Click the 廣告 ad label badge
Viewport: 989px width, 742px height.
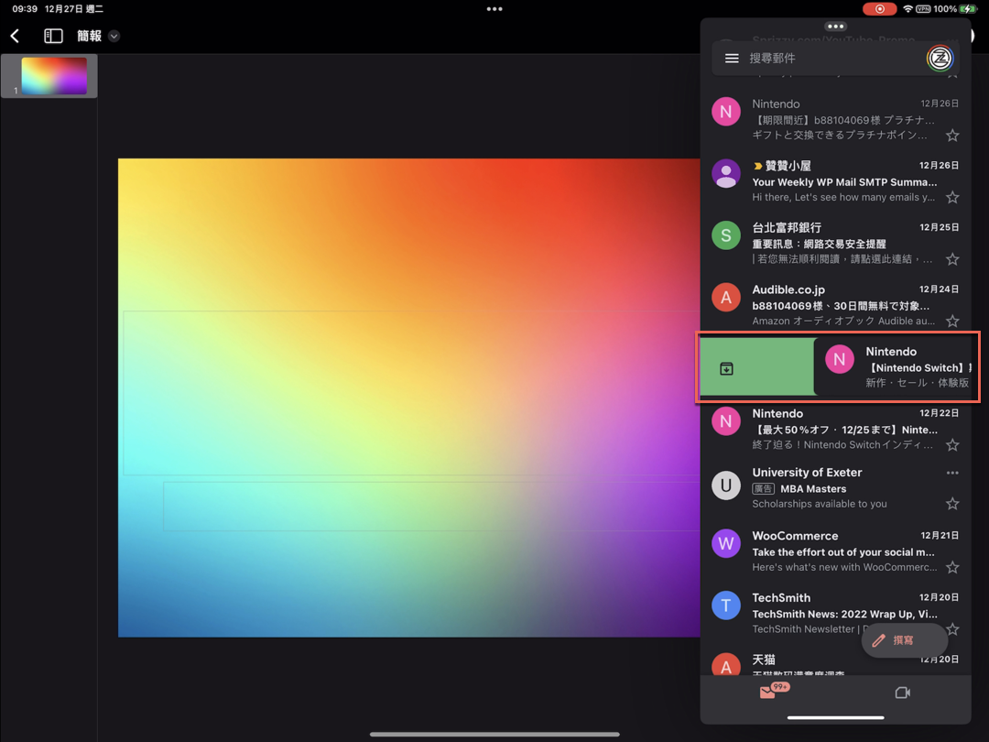point(763,489)
